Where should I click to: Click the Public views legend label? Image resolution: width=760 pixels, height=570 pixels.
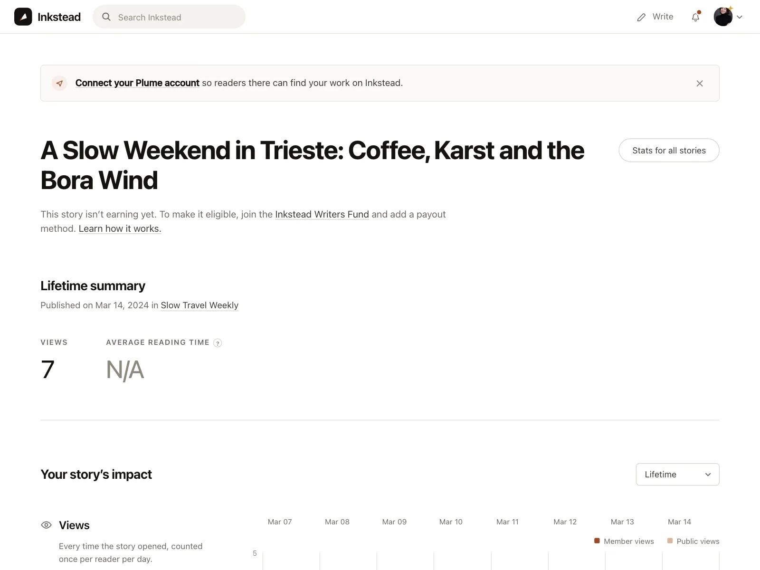click(x=698, y=541)
